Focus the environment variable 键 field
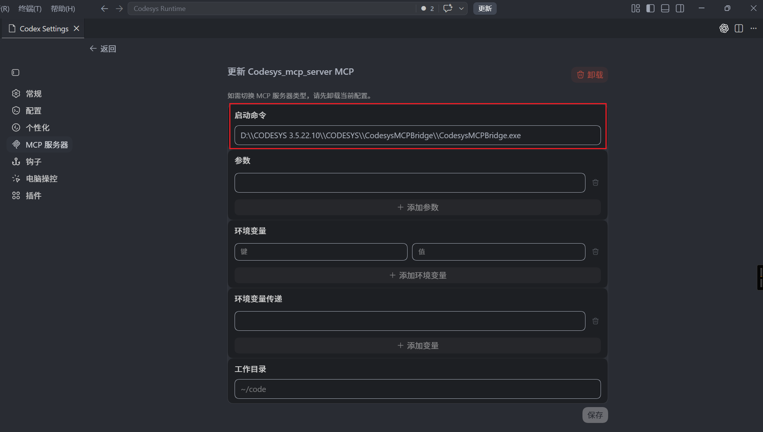 [x=321, y=252]
